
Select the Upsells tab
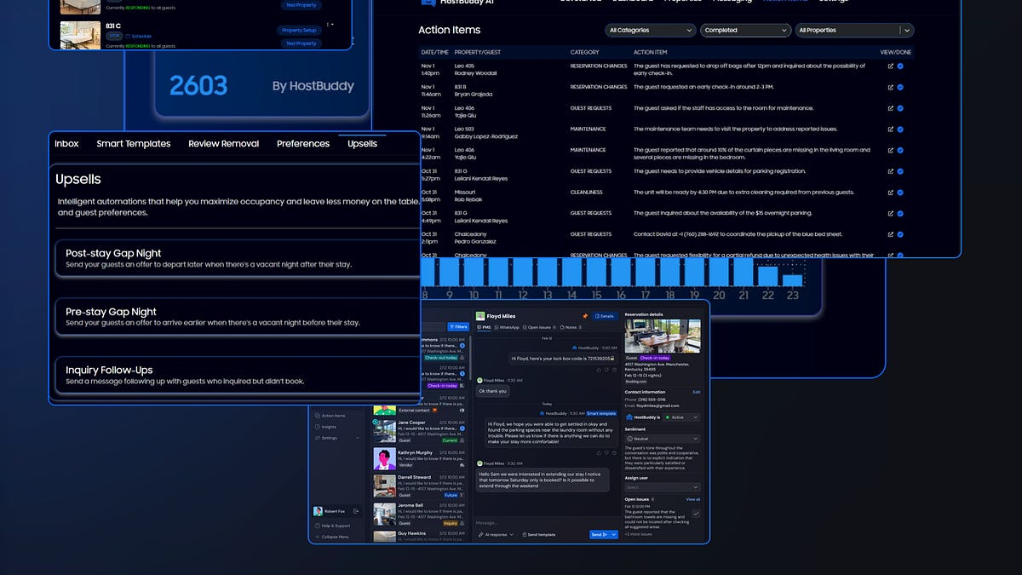tap(362, 143)
